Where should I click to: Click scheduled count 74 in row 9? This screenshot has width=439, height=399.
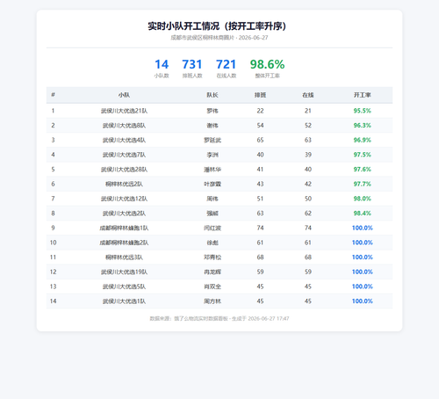point(260,228)
